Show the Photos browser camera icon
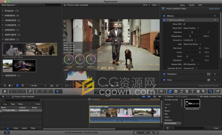222x135 pixels. click(x=176, y=91)
